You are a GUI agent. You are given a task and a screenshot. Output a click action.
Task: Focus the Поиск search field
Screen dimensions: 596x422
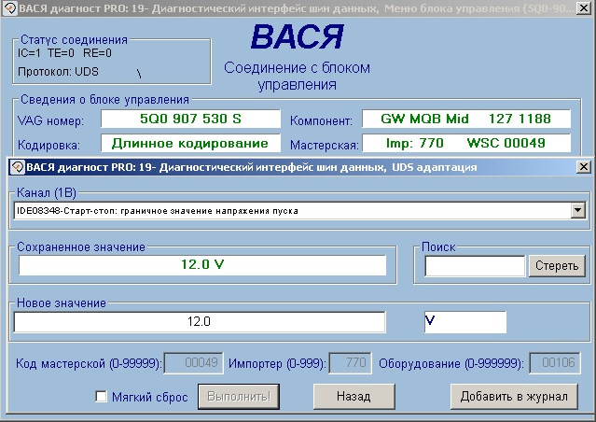click(475, 265)
